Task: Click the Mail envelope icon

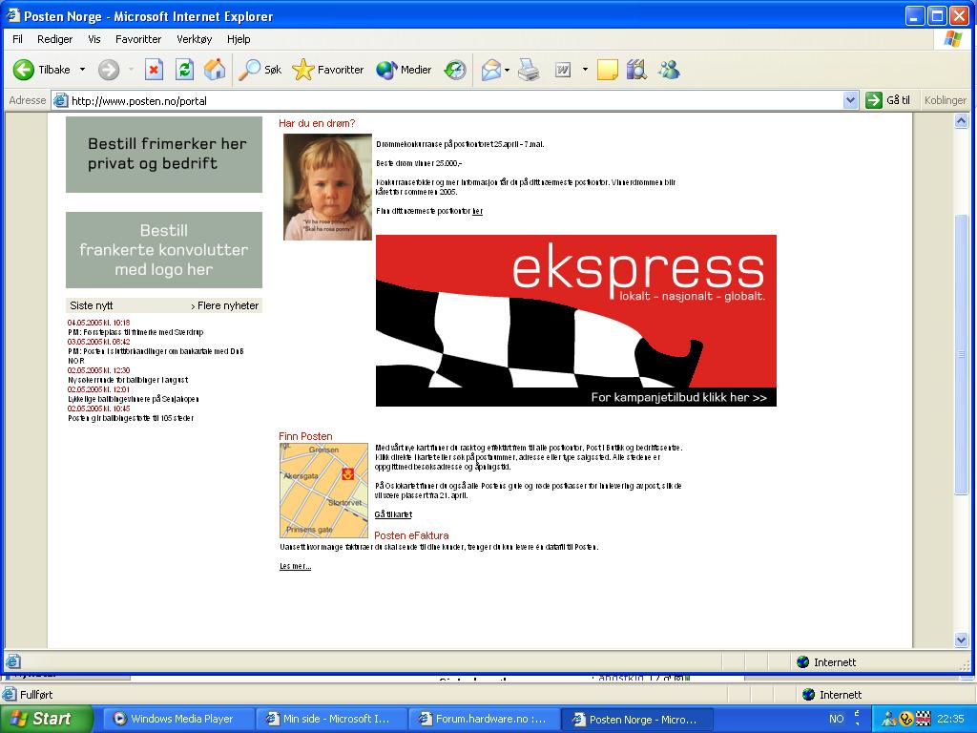Action: coord(491,69)
